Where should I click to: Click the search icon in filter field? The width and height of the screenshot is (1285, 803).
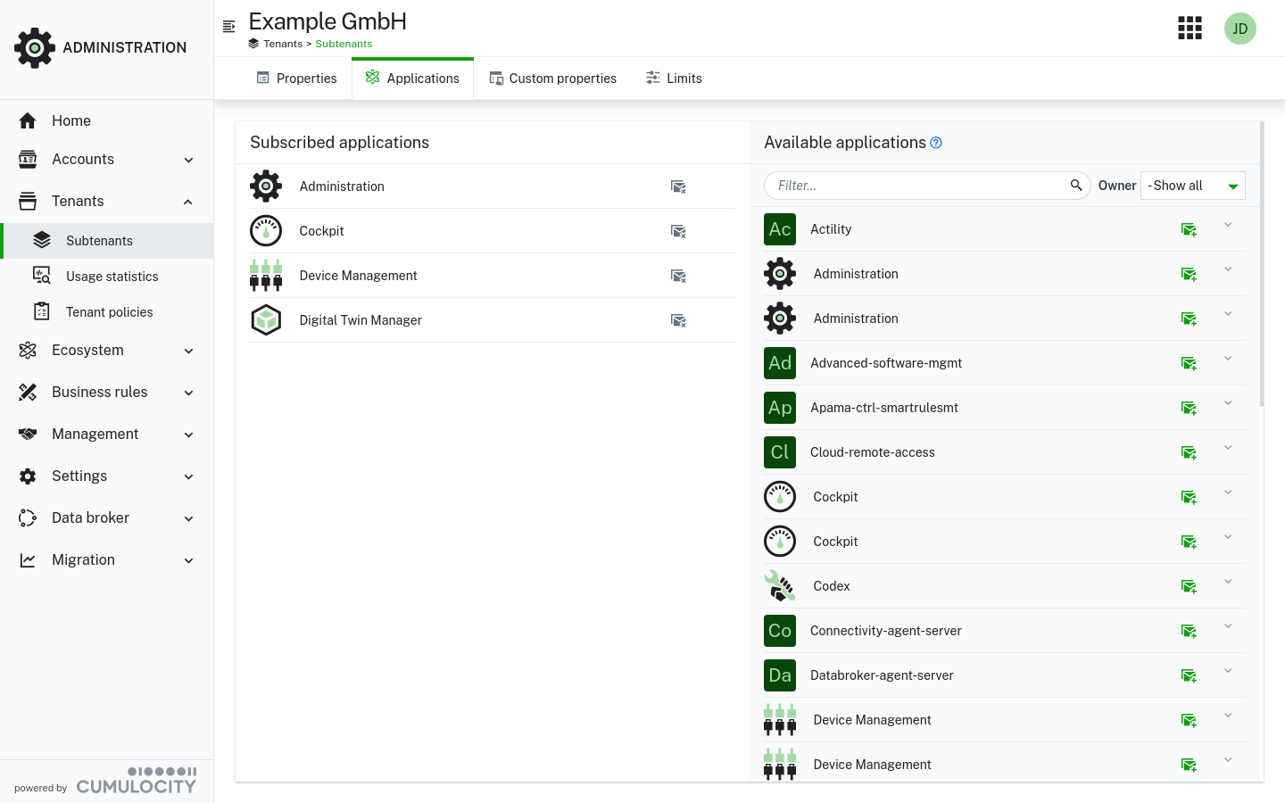point(1076,186)
